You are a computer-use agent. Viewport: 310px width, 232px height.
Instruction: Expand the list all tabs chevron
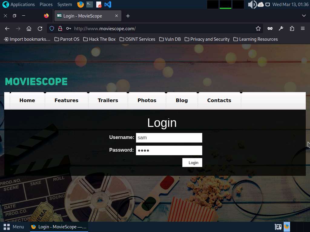tap(304, 16)
